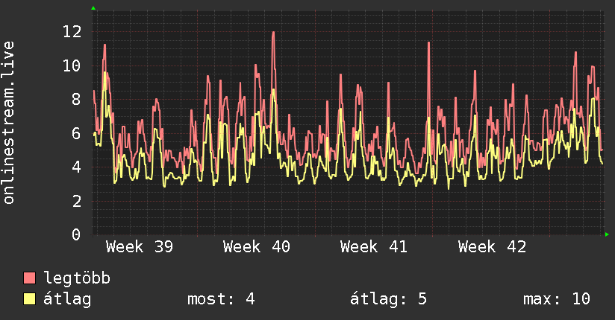Click the Week 42 axis label

click(492, 247)
